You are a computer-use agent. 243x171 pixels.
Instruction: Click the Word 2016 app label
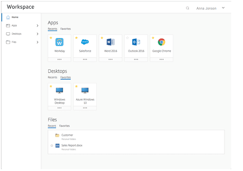111,51
